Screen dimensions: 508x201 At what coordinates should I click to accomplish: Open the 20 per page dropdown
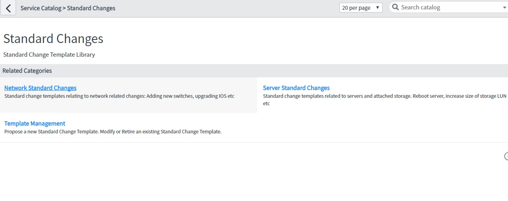[361, 7]
